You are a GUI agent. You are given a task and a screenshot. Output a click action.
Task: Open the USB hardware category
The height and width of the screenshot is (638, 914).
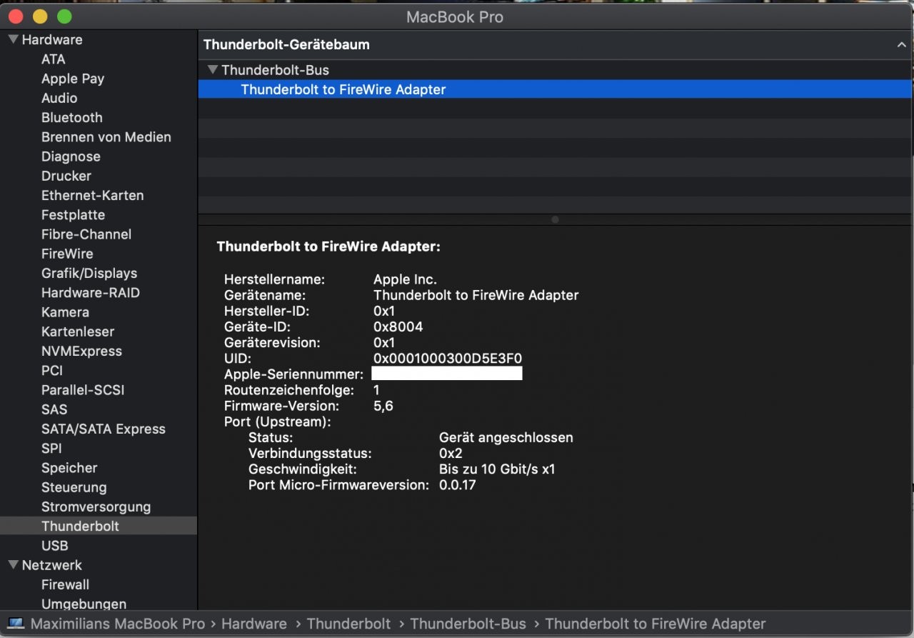point(55,546)
